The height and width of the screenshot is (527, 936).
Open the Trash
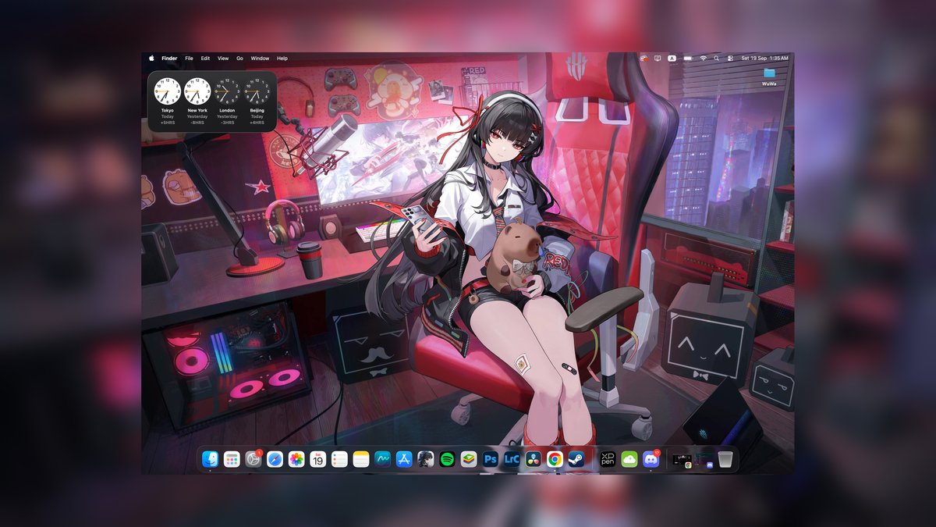point(725,459)
